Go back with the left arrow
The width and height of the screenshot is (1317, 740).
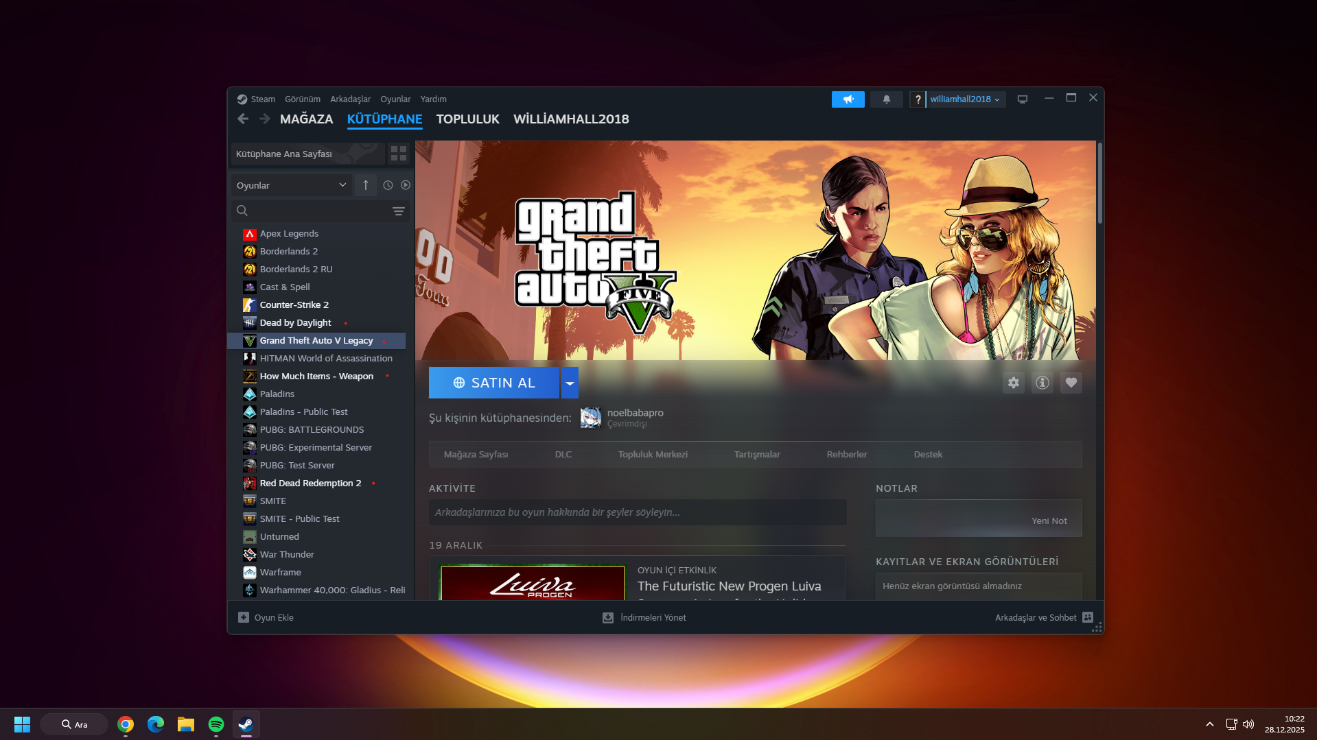[x=243, y=119]
